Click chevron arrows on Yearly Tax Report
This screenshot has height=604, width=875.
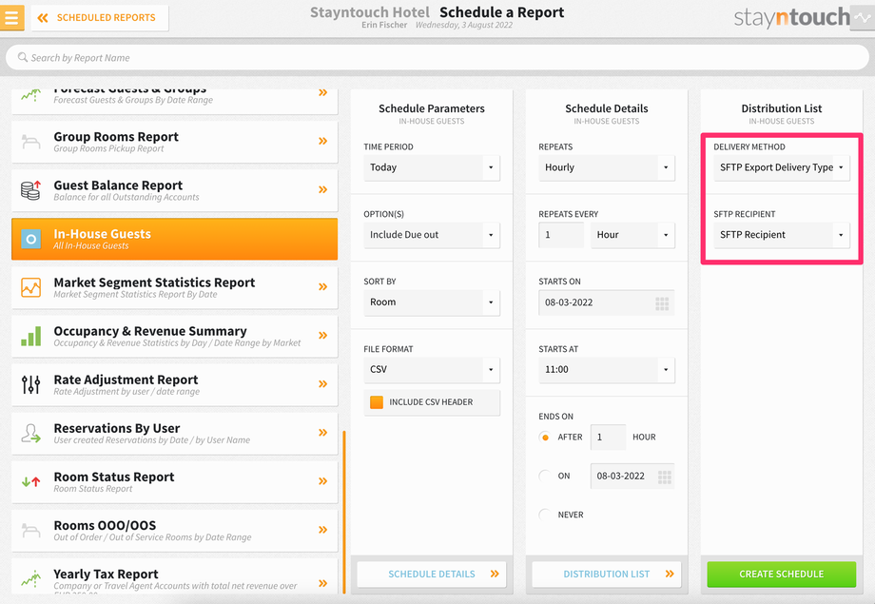pos(322,583)
